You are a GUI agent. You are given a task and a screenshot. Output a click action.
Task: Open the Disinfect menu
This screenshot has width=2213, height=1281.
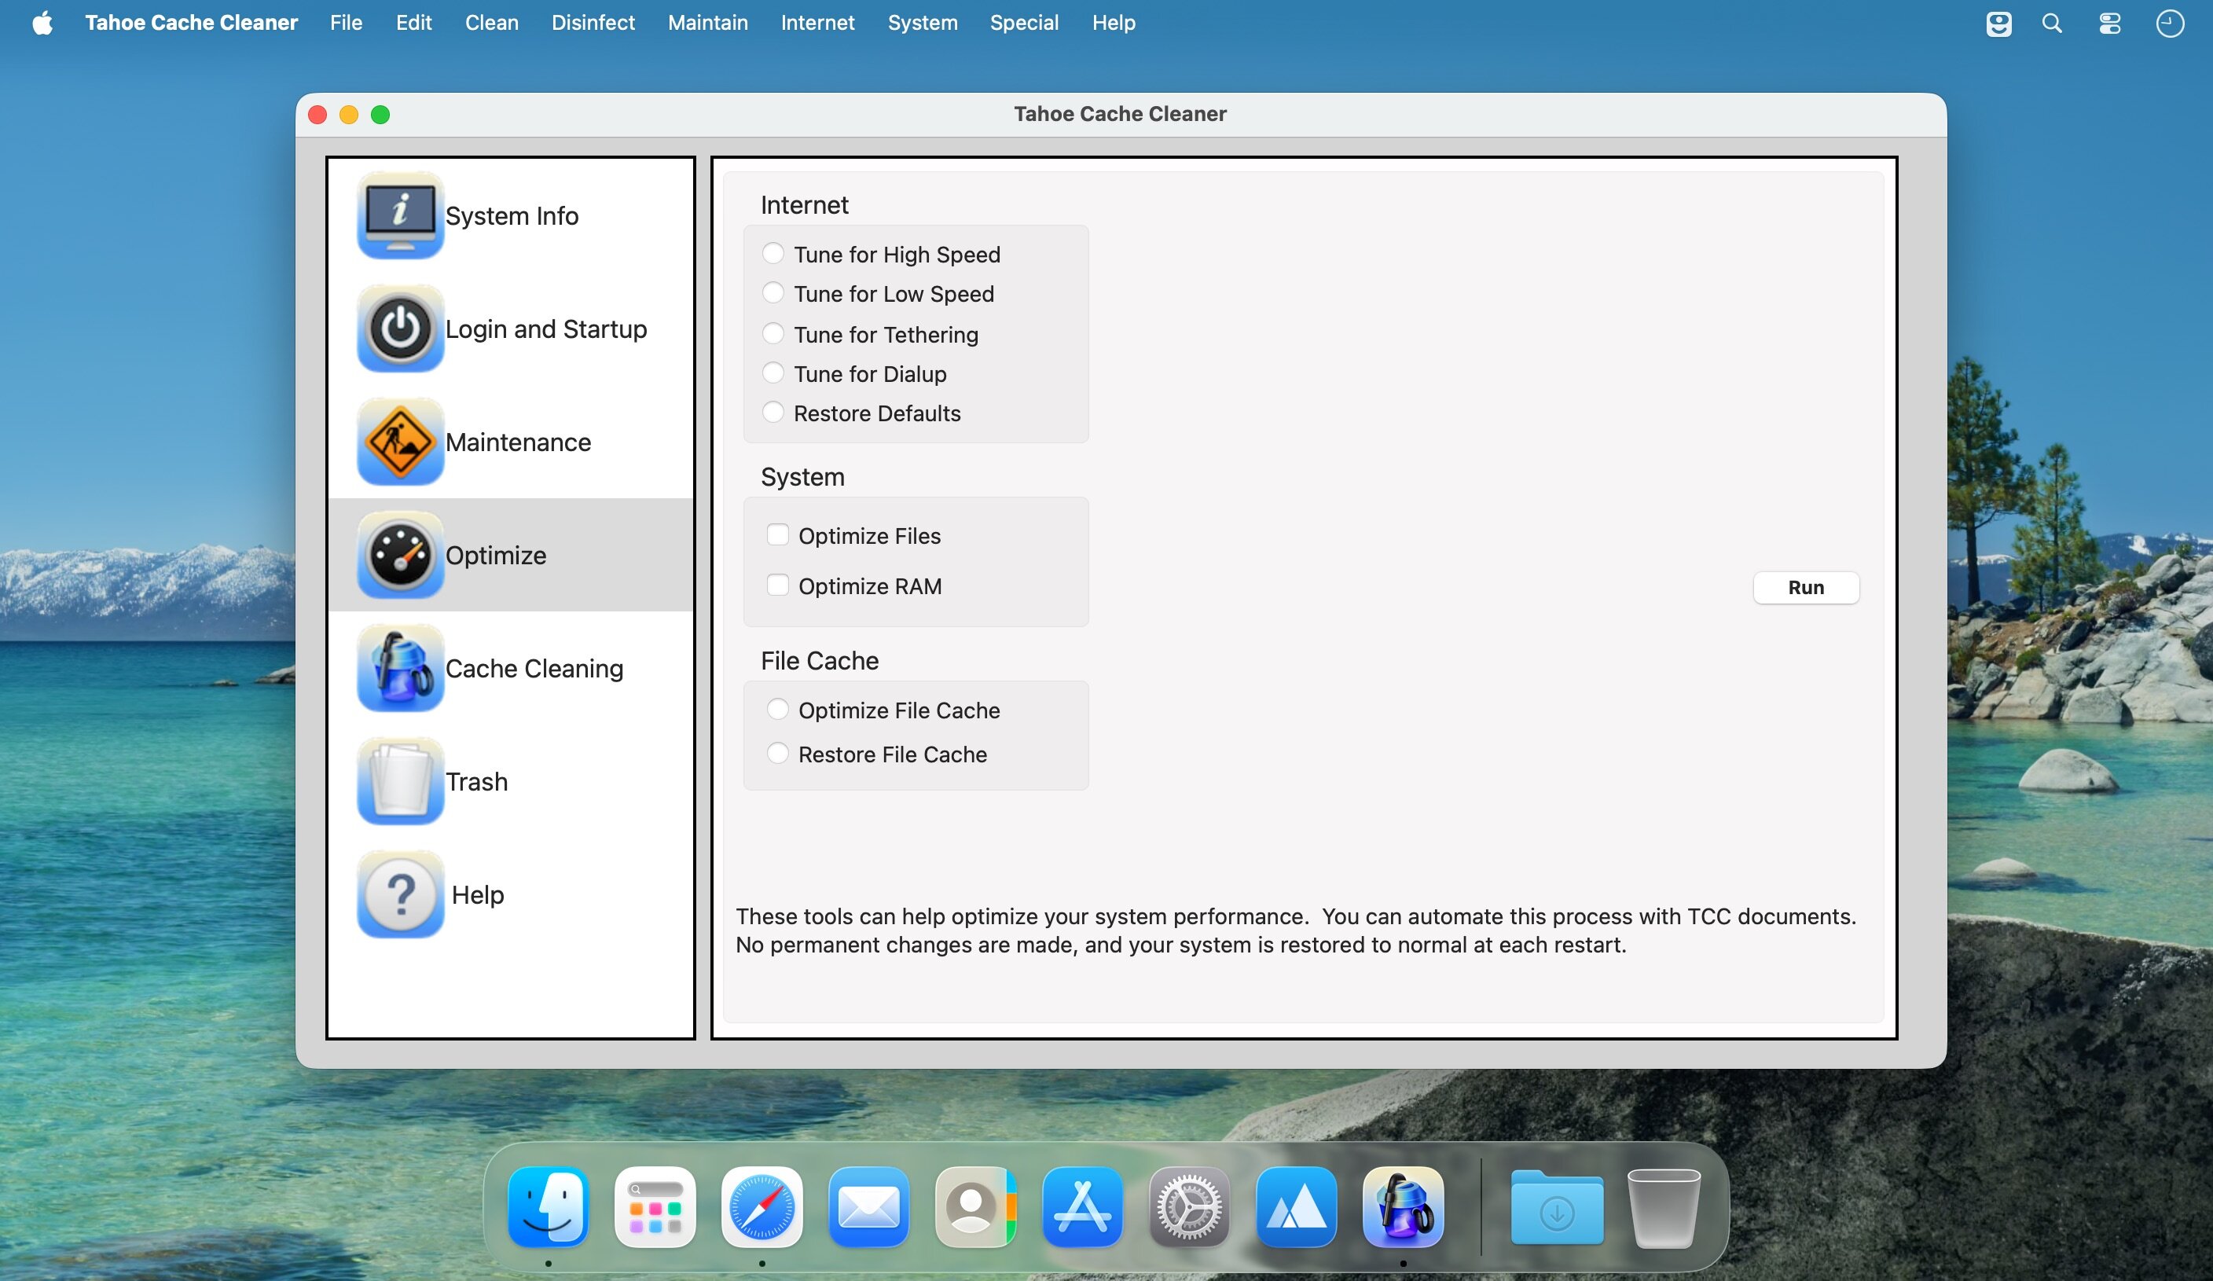coord(593,23)
